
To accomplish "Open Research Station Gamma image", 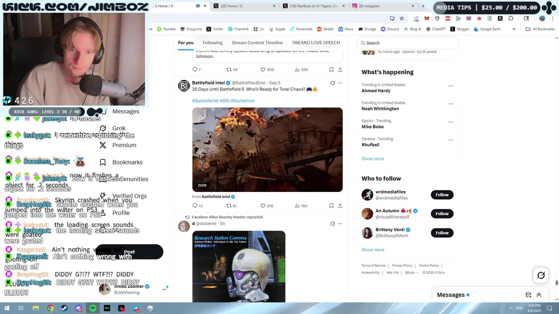I will (239, 266).
